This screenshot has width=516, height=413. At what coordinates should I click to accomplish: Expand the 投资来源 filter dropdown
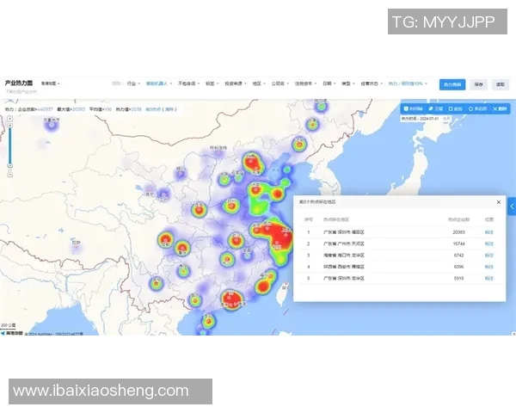[x=236, y=83]
